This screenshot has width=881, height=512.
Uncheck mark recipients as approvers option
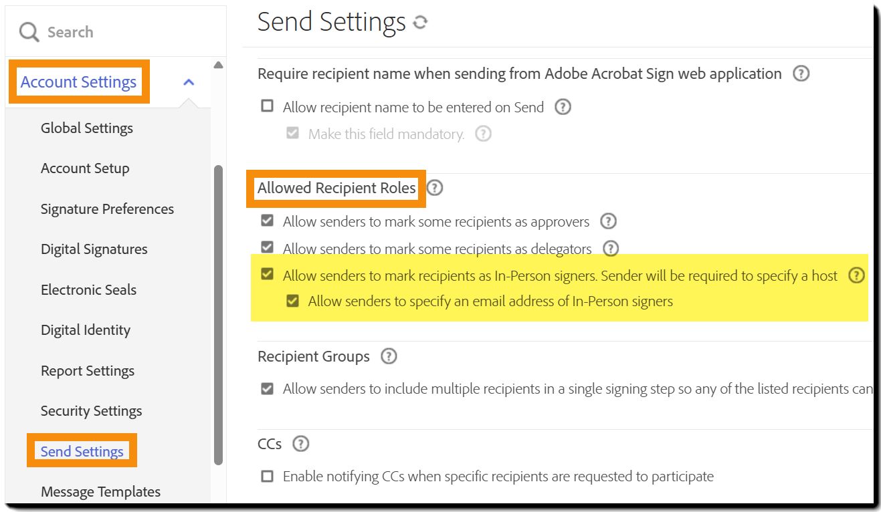click(268, 221)
